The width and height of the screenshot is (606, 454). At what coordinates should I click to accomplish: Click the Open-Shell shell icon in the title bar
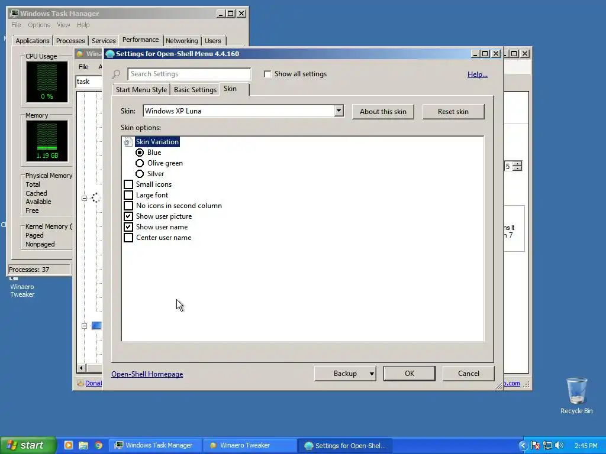(109, 54)
